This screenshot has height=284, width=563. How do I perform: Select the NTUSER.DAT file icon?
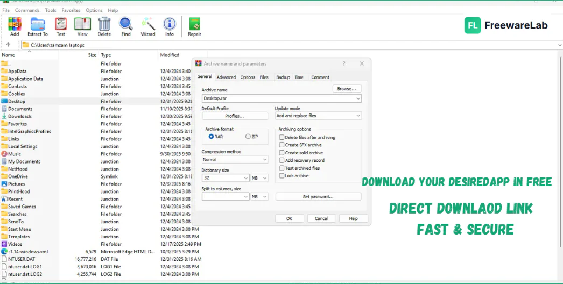coord(4,259)
